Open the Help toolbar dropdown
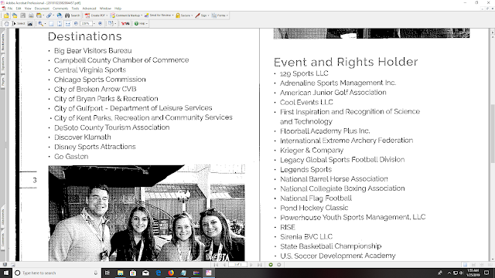The height and width of the screenshot is (278, 495). point(141,24)
